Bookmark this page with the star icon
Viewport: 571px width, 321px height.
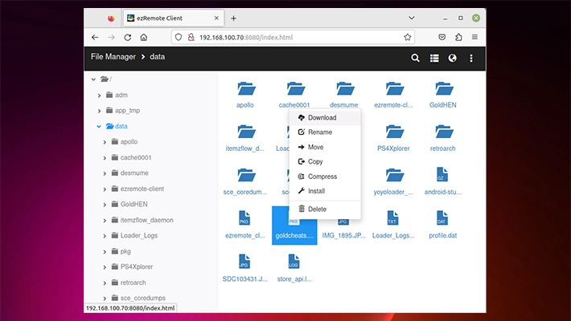point(407,37)
